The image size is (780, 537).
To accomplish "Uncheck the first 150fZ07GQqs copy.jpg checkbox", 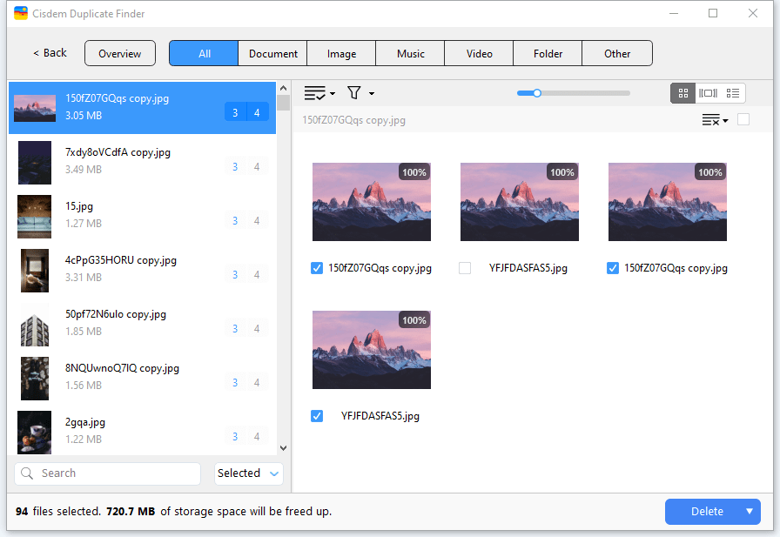I will click(317, 268).
